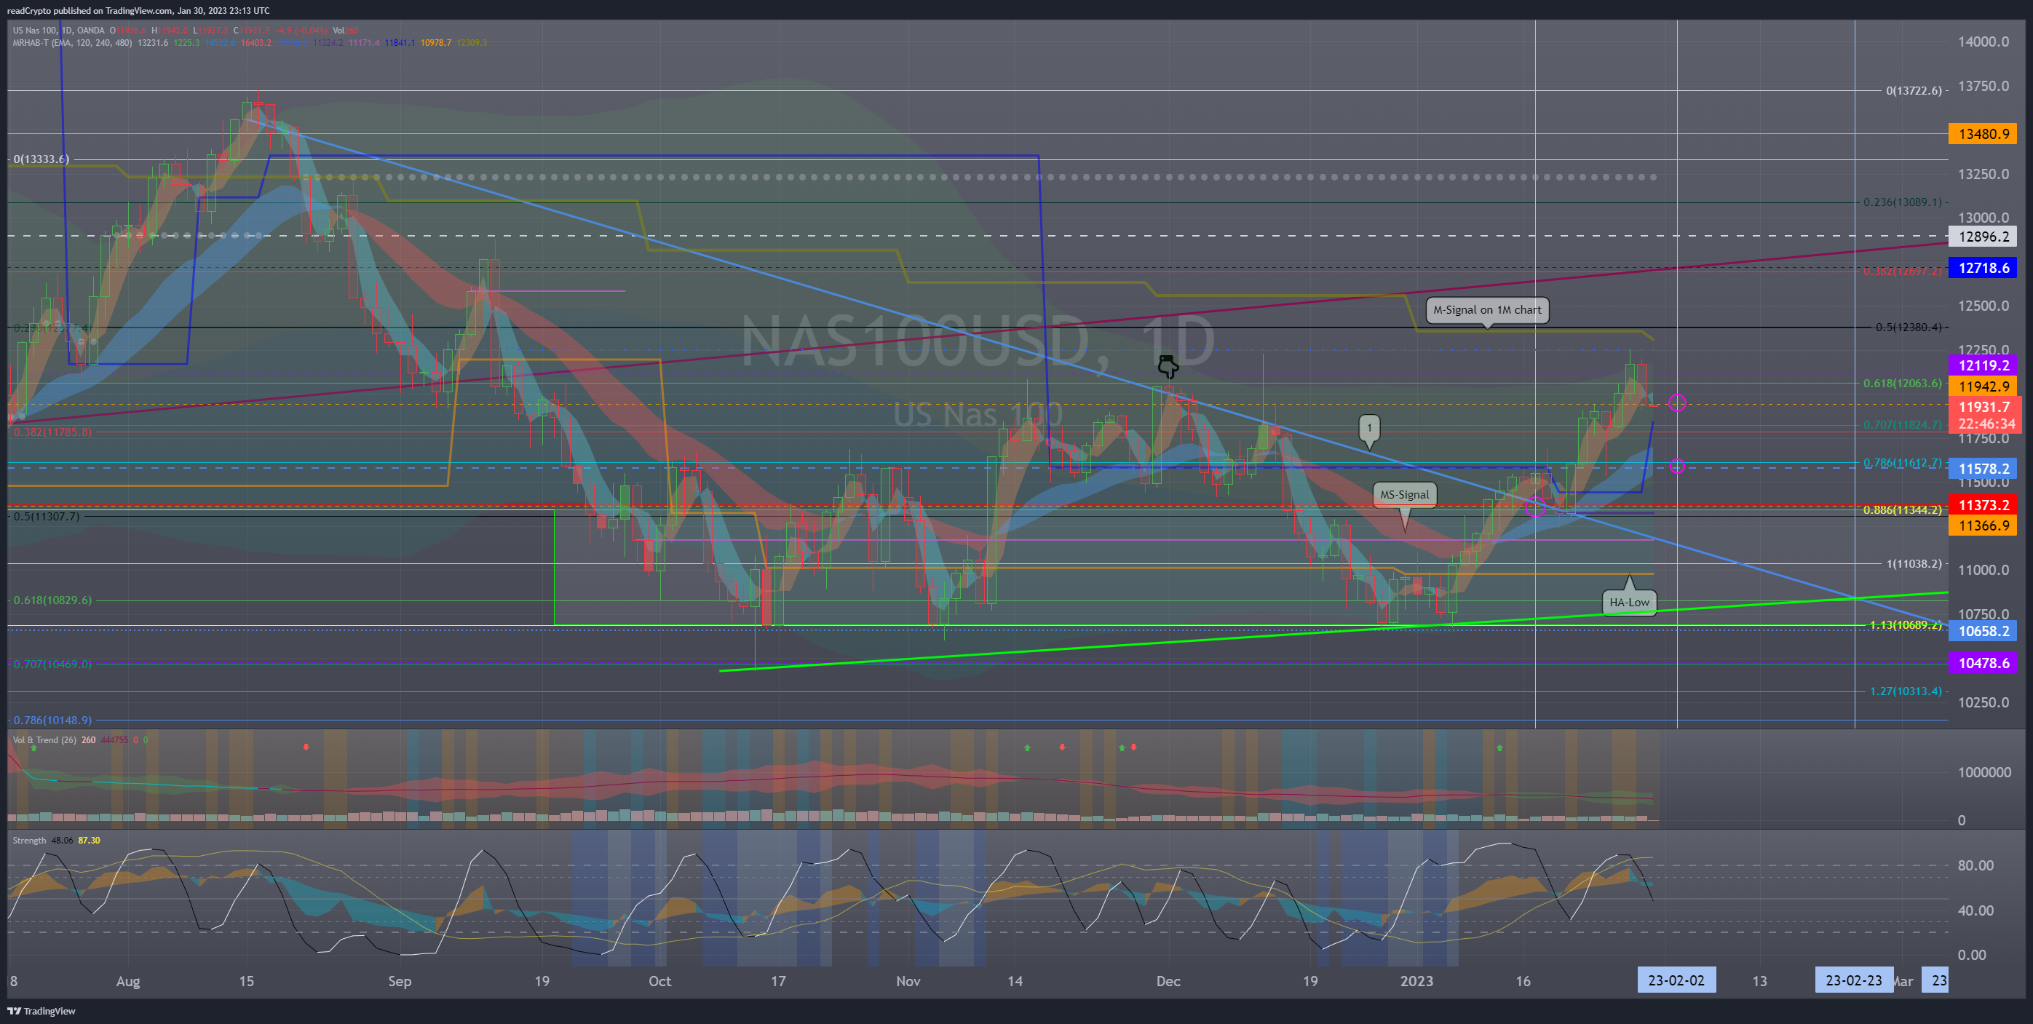The image size is (2033, 1024).
Task: Click the purple 10478.6 price label
Action: point(1983,664)
